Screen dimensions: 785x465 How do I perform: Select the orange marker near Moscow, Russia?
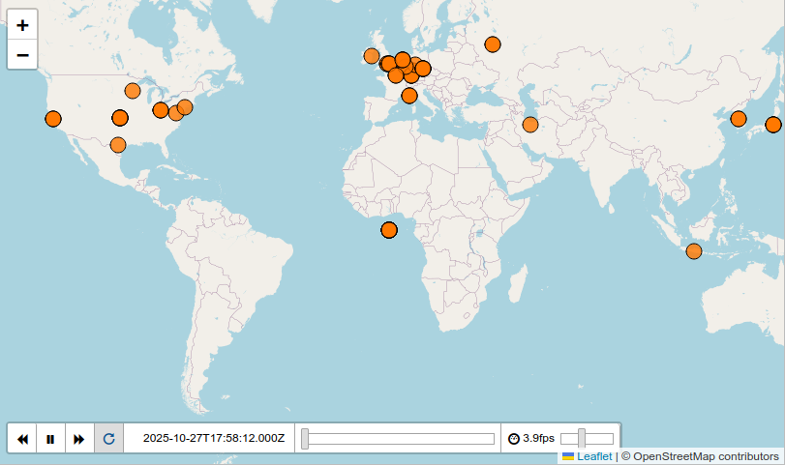(x=493, y=44)
